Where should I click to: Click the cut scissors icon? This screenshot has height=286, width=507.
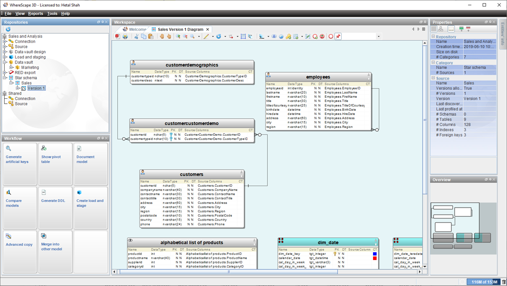coord(136,37)
